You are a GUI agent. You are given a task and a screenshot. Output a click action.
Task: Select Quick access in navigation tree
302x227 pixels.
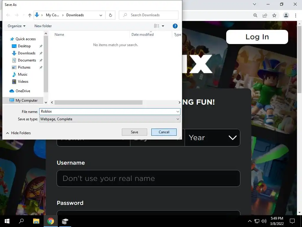(23, 39)
